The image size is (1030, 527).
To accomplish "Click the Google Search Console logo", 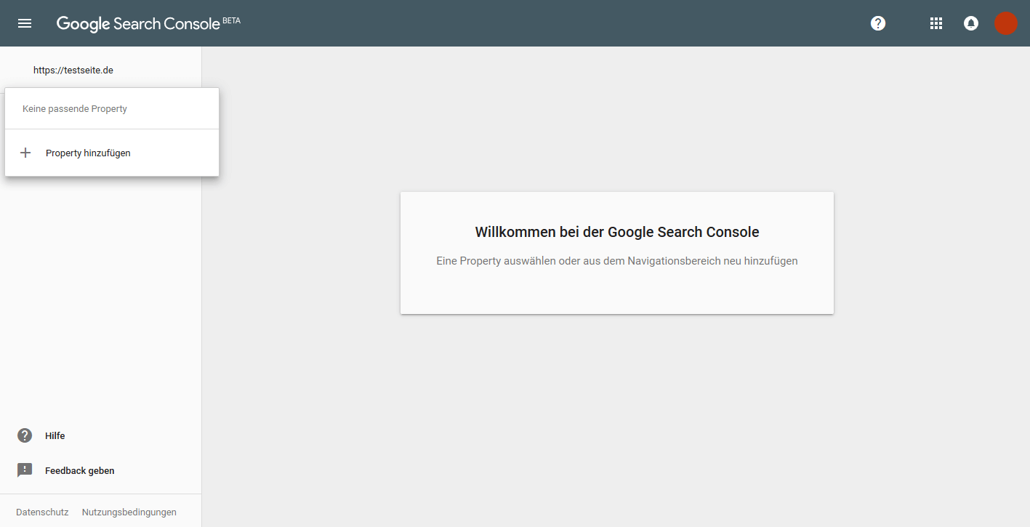I will pos(138,23).
